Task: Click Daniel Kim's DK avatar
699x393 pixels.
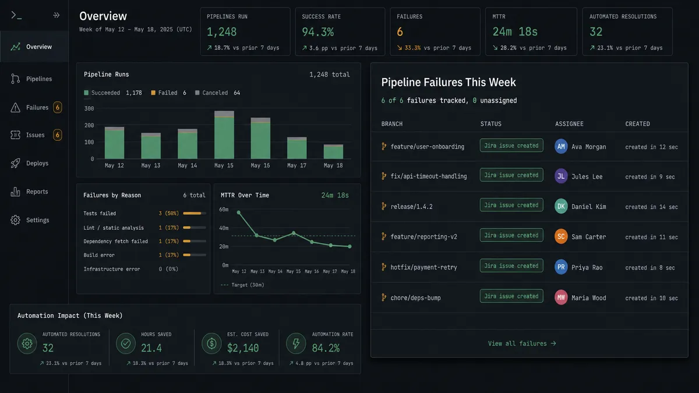Action: click(561, 206)
